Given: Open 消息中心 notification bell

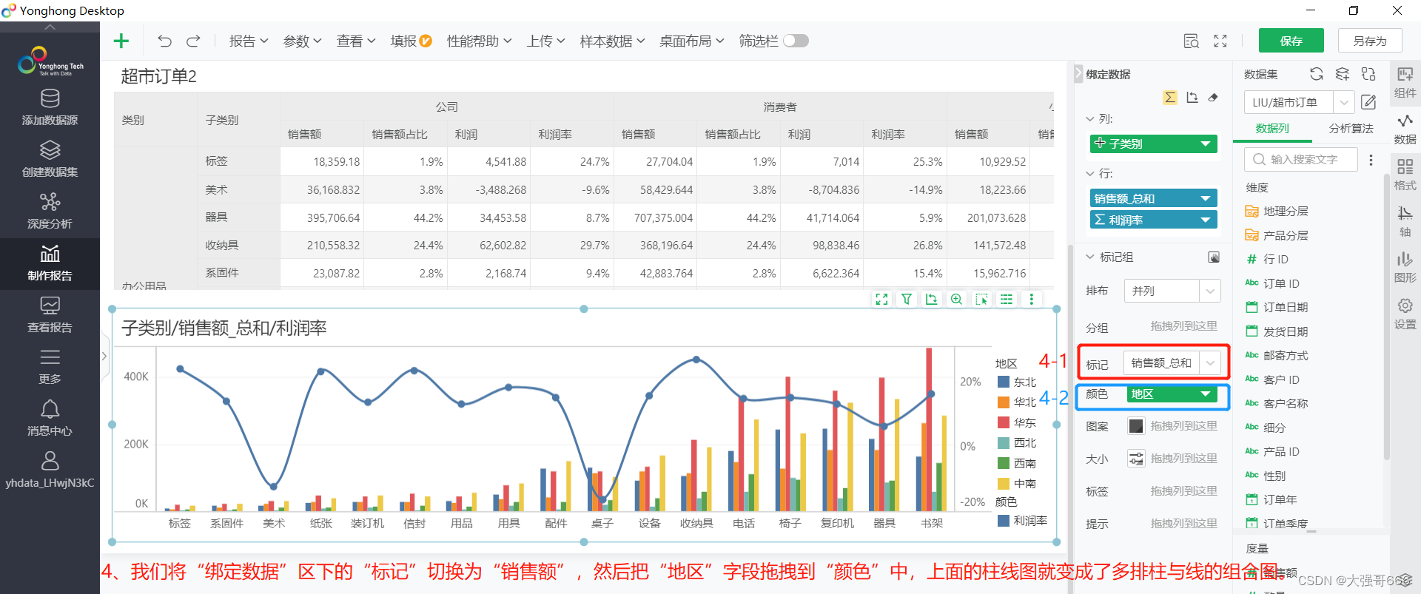Looking at the screenshot, I should [x=50, y=419].
